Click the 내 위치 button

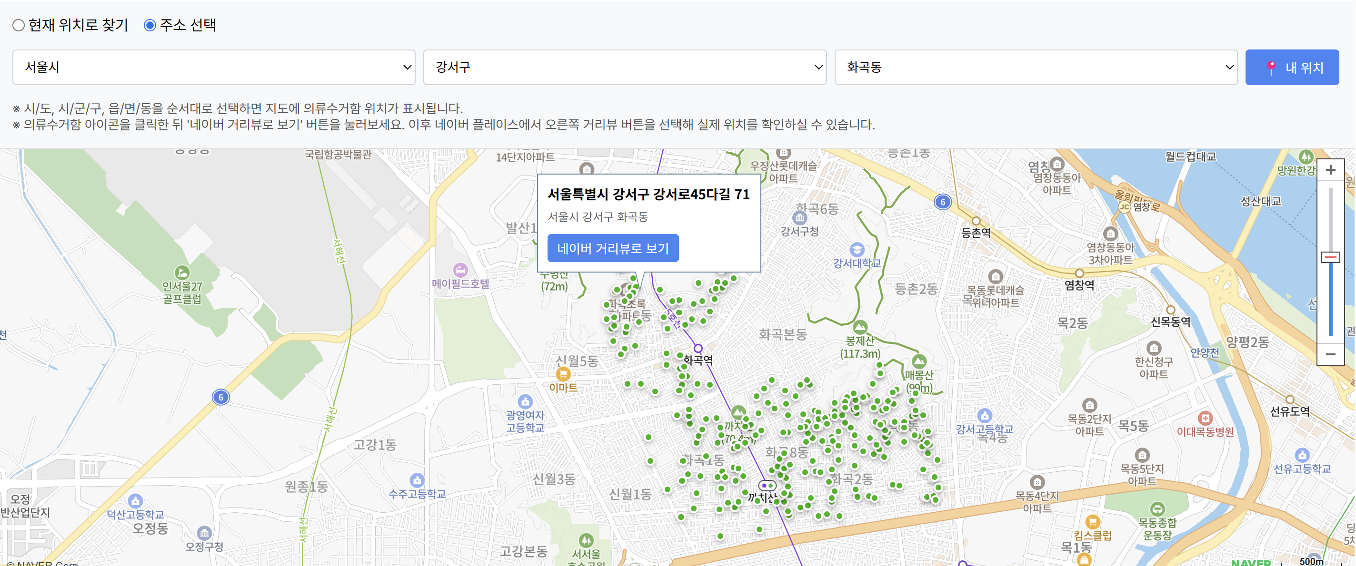1292,68
